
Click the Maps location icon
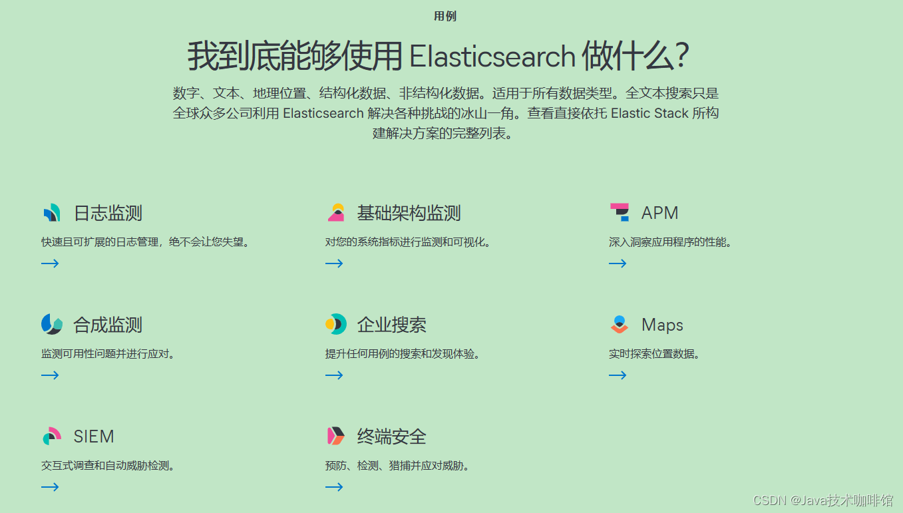[618, 324]
